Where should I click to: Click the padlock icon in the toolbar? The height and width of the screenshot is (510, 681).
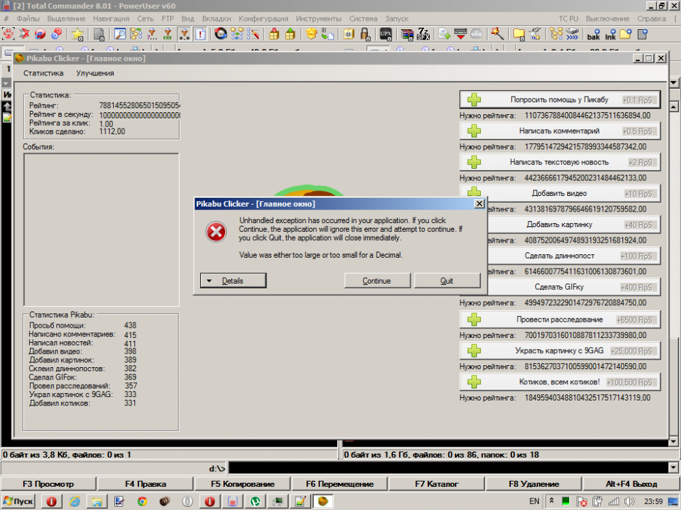(x=365, y=34)
